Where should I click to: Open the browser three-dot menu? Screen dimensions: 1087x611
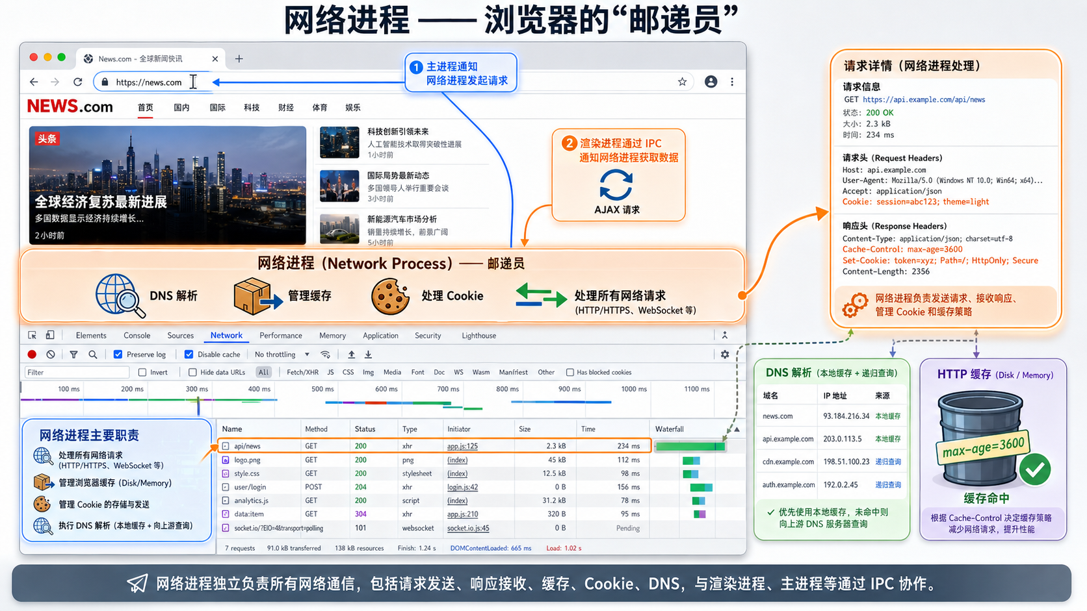point(732,82)
